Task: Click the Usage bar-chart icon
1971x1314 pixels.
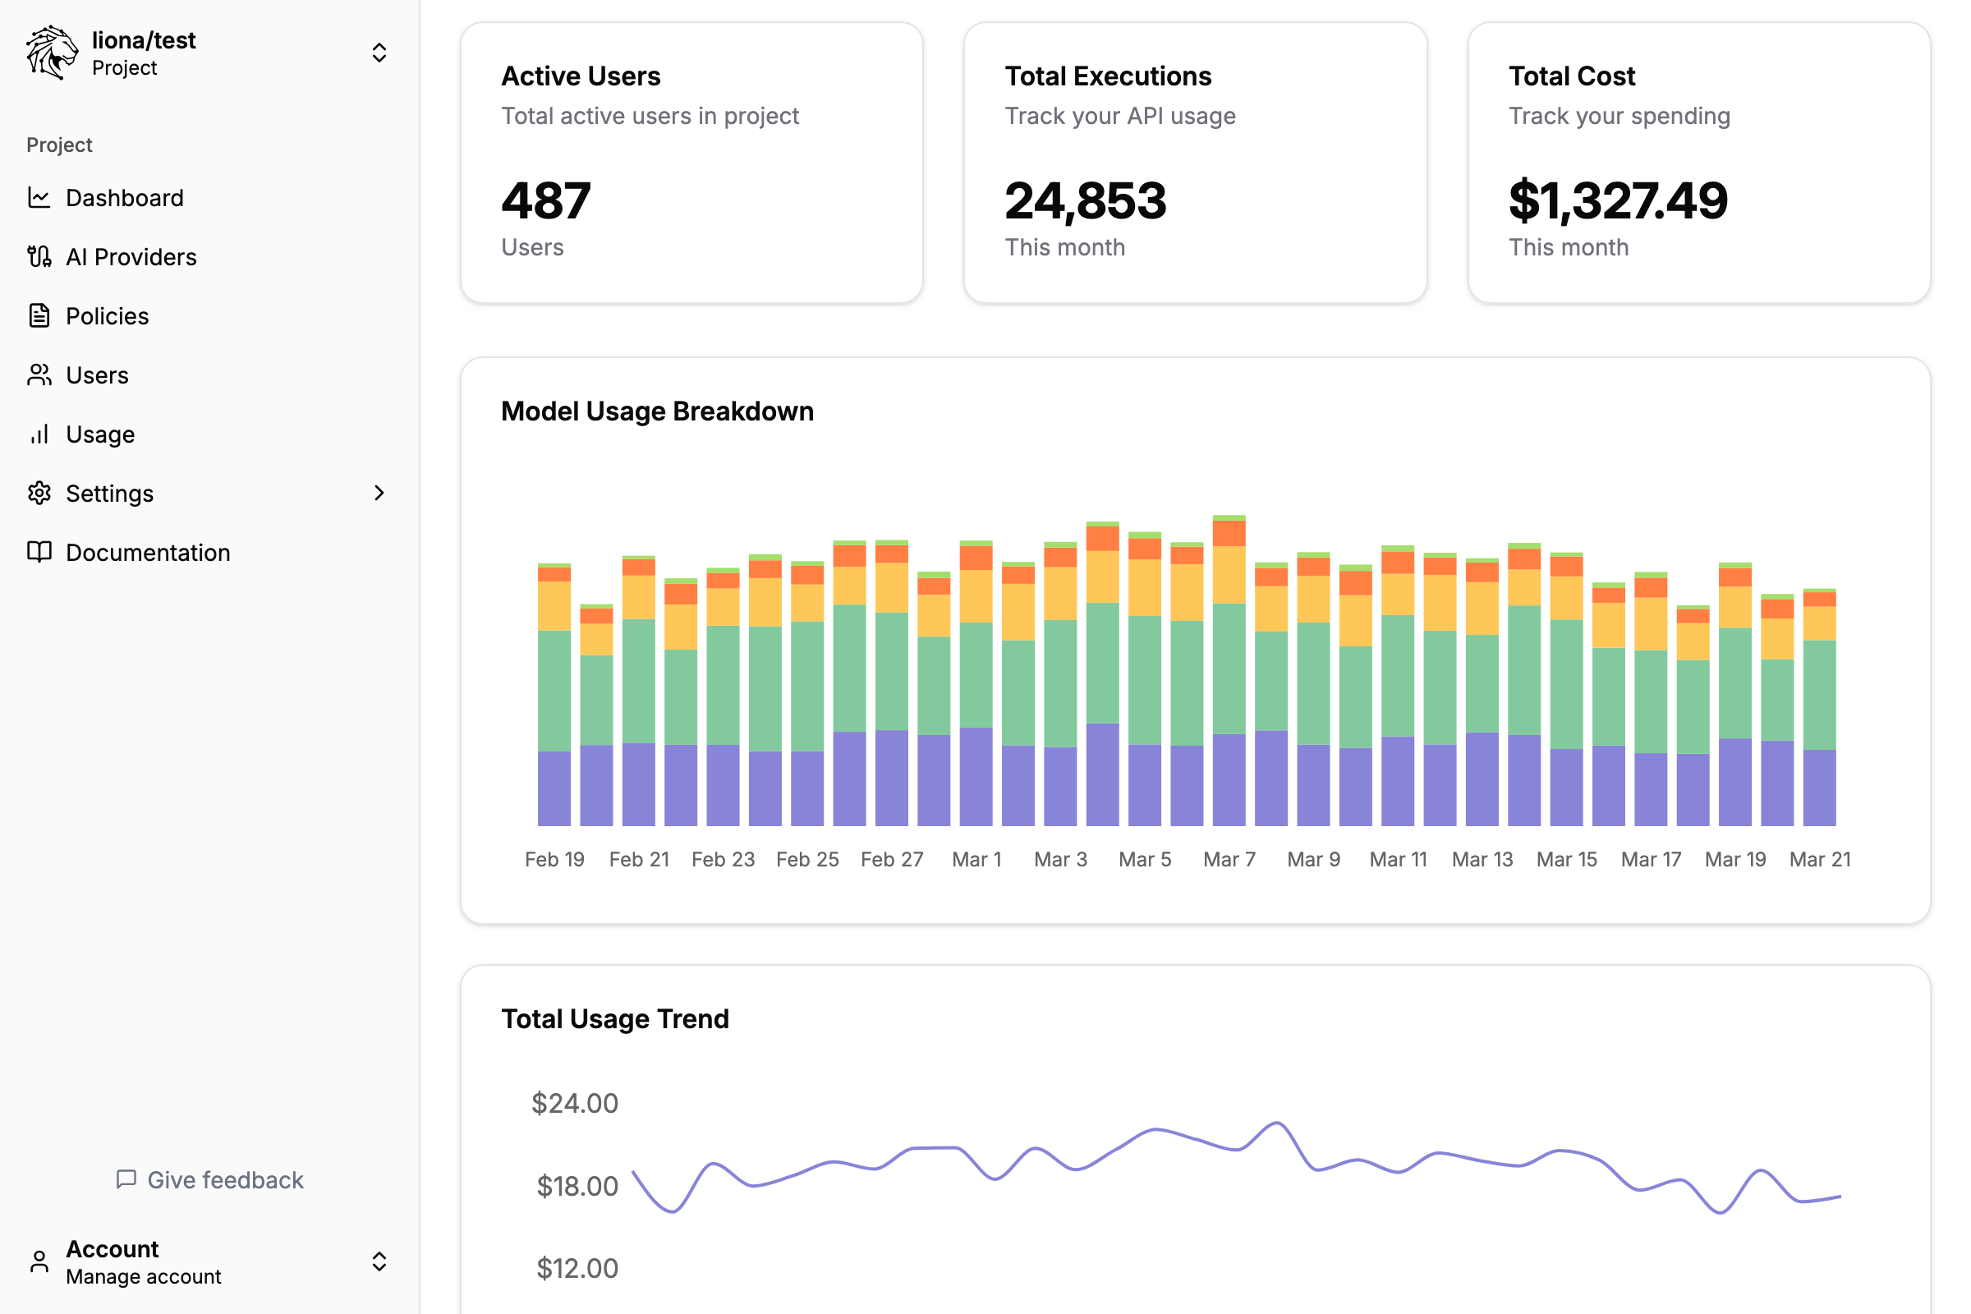Action: click(x=39, y=434)
